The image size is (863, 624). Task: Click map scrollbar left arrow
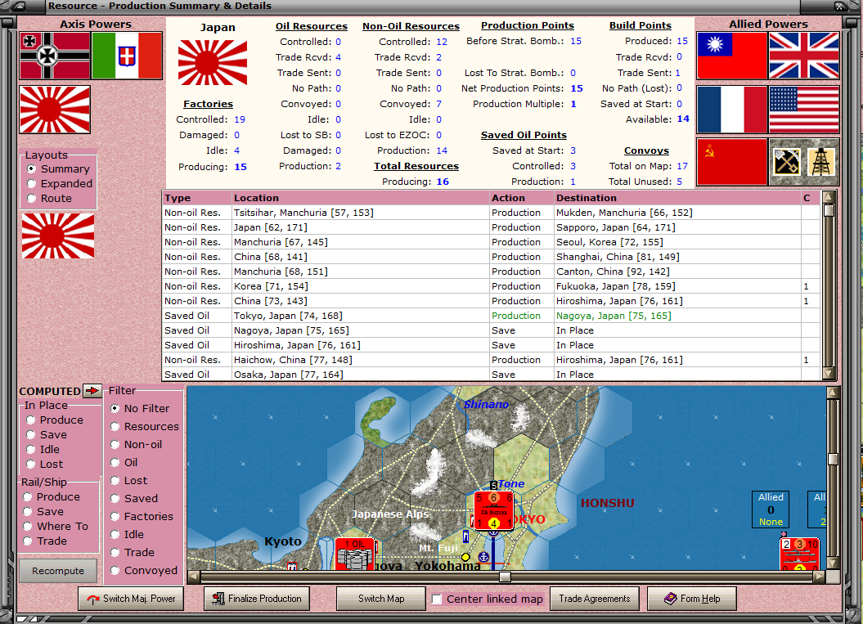click(194, 577)
